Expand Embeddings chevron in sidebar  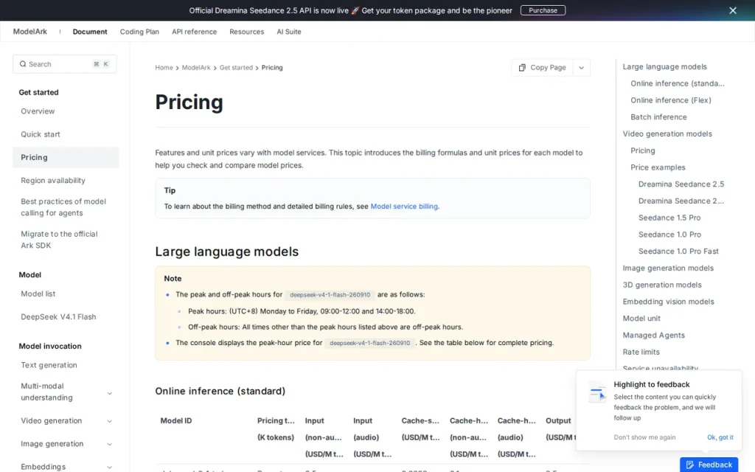tap(109, 467)
